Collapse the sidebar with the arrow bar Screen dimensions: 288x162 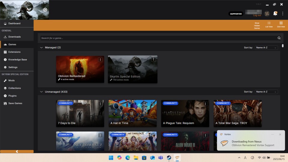[x=17, y=151]
